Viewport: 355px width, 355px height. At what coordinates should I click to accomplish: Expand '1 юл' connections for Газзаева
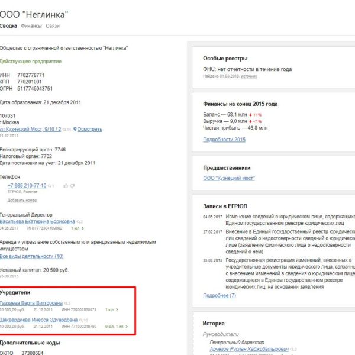(111, 309)
